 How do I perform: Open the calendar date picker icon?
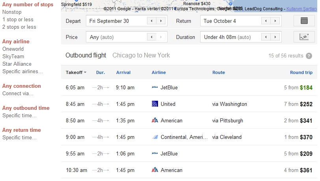[x=304, y=21]
